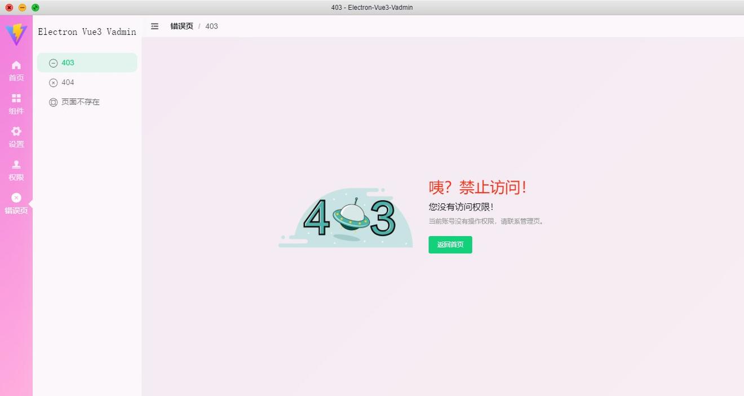Click the Vite logo in the sidebar
The image size is (744, 396).
click(16, 34)
